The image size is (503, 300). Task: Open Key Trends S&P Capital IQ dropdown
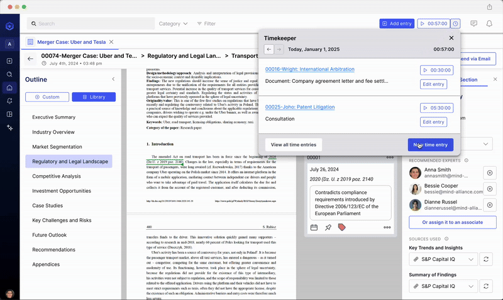[x=443, y=259]
